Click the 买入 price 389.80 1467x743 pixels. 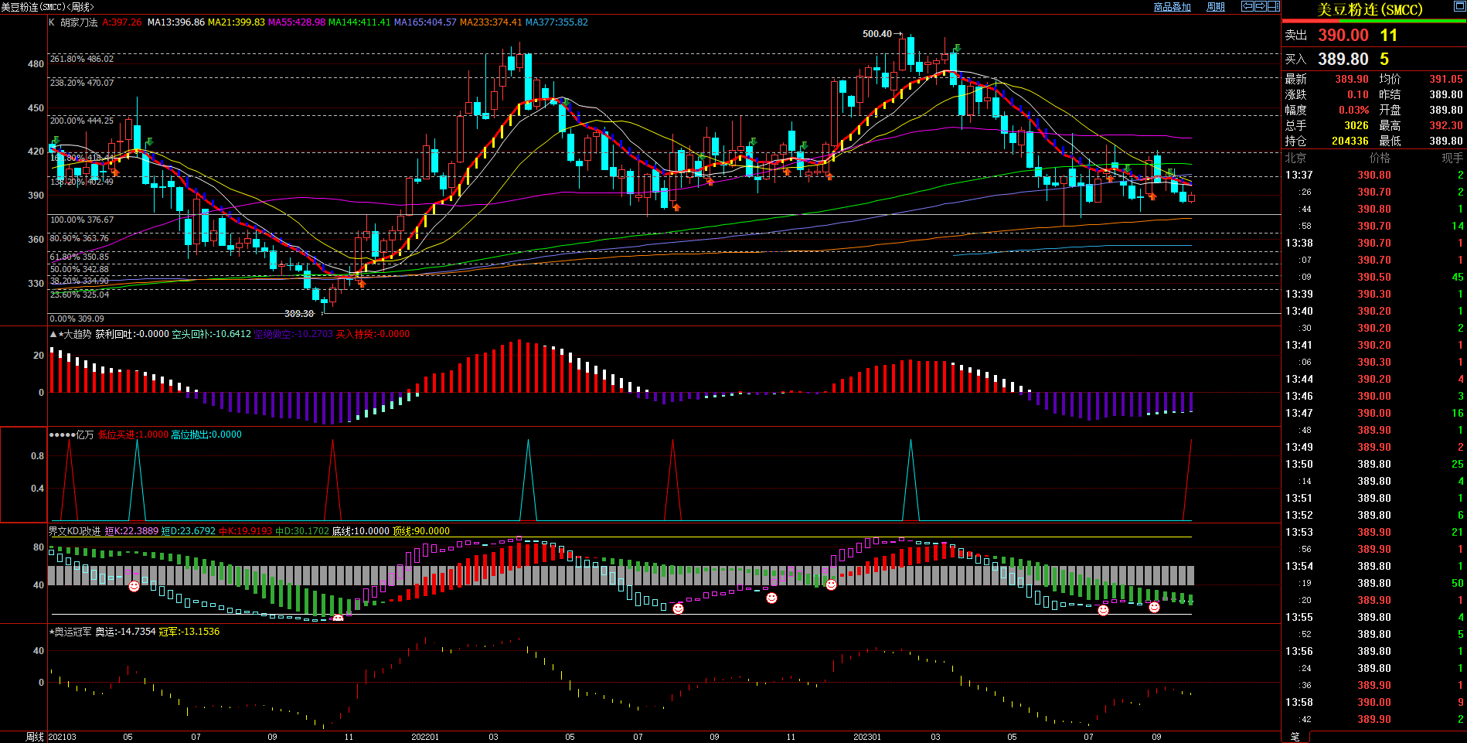pos(1343,60)
